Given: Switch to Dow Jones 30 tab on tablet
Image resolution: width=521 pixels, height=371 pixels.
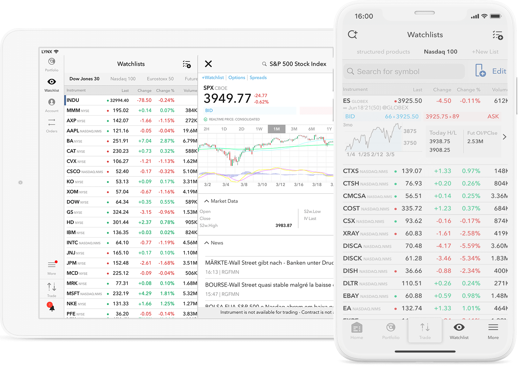Looking at the screenshot, I should click(84, 79).
